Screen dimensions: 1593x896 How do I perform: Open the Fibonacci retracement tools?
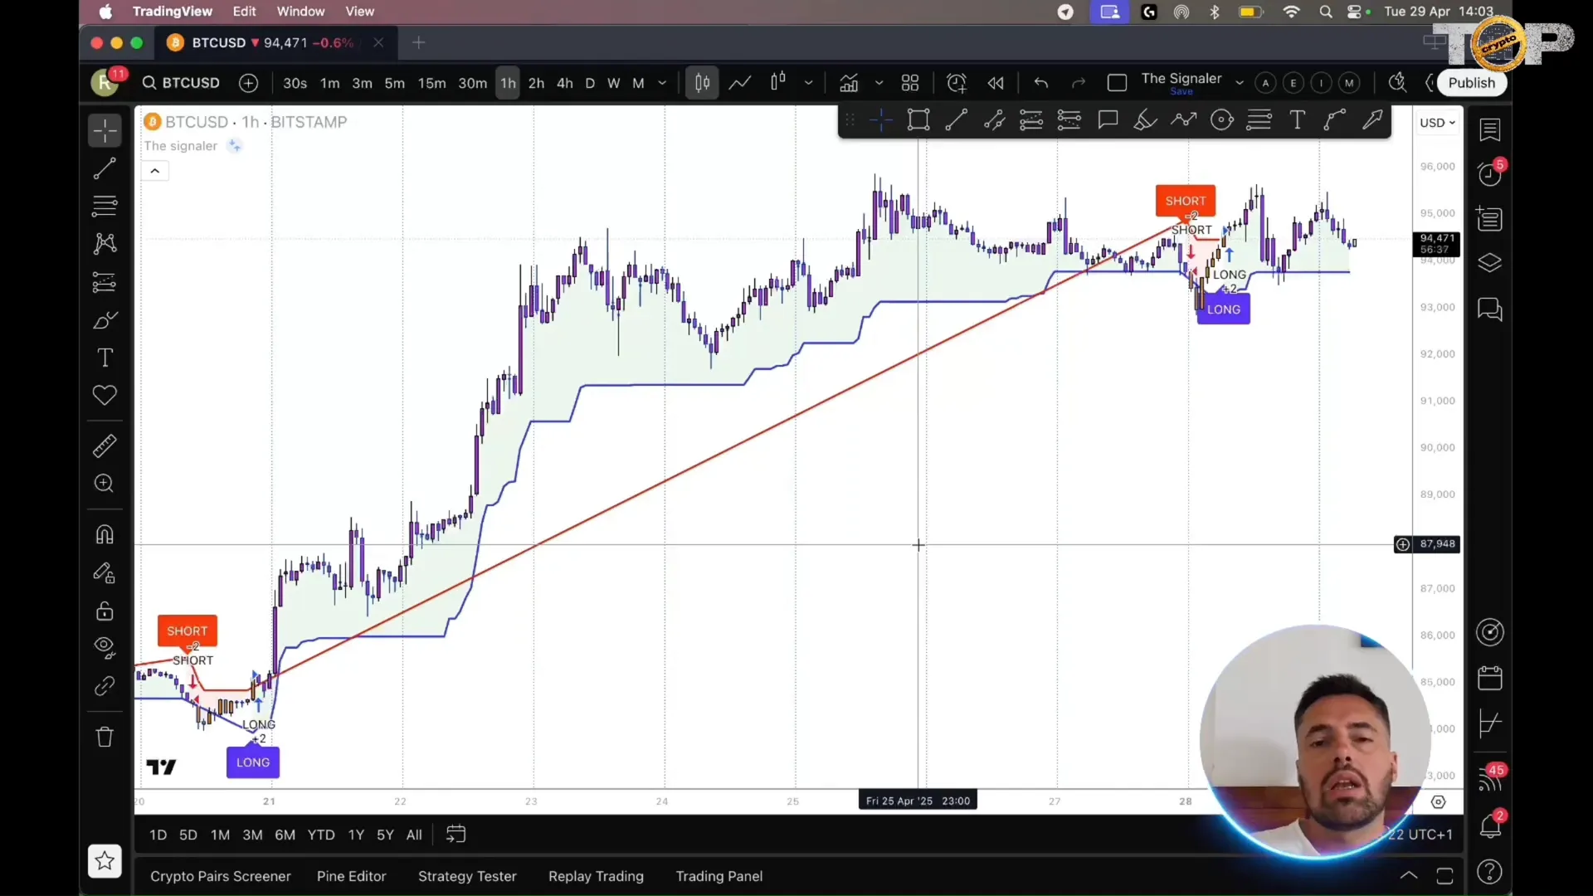coord(105,205)
